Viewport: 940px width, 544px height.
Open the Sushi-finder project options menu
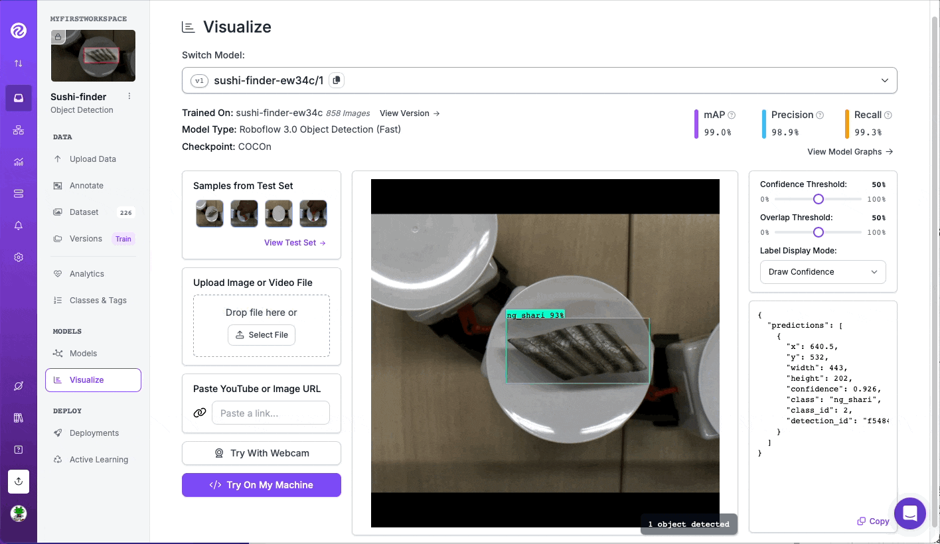[129, 97]
